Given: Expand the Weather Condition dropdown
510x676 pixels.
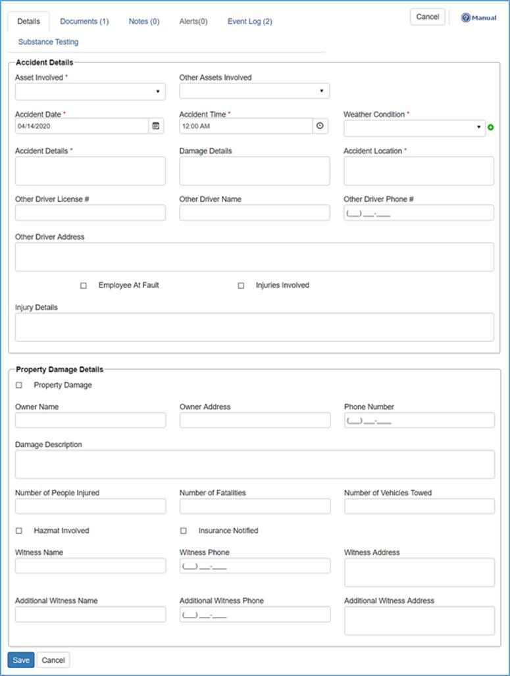Looking at the screenshot, I should (414, 128).
